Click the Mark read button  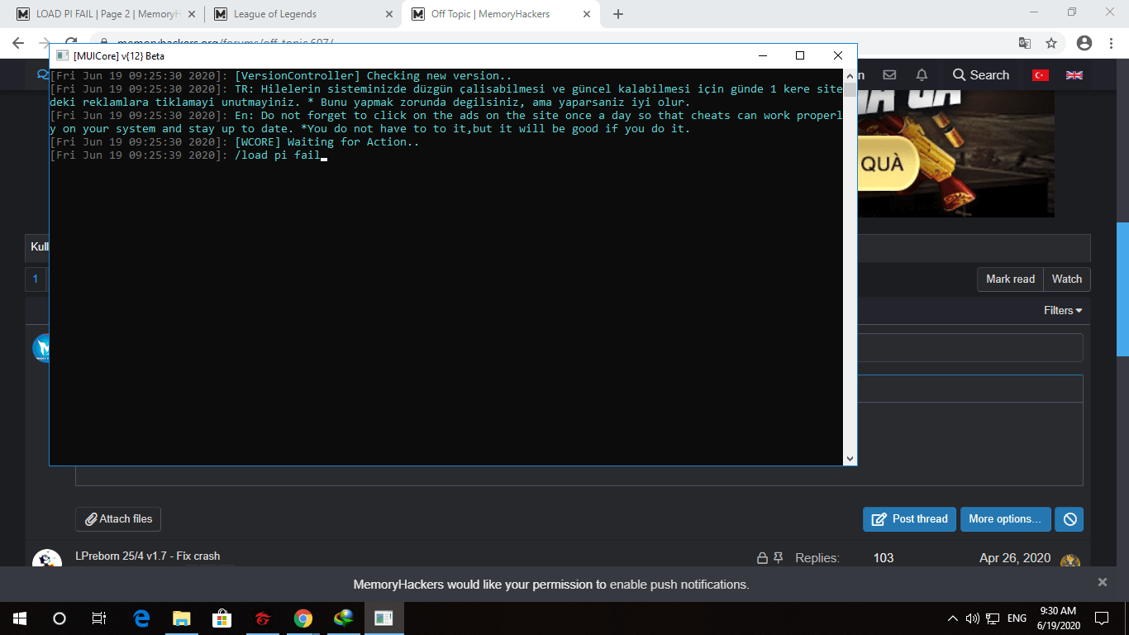pyautogui.click(x=1010, y=279)
